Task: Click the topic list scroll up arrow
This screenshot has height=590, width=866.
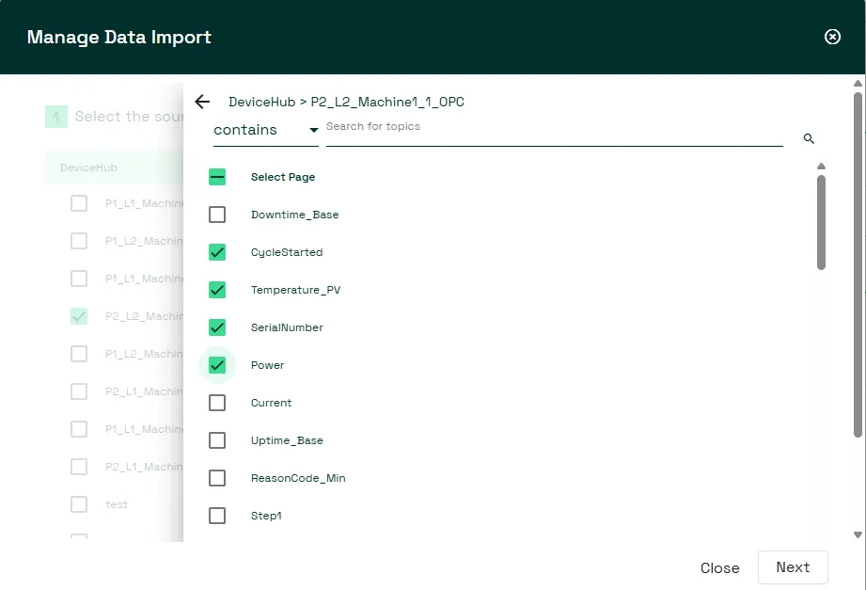Action: coord(821,166)
